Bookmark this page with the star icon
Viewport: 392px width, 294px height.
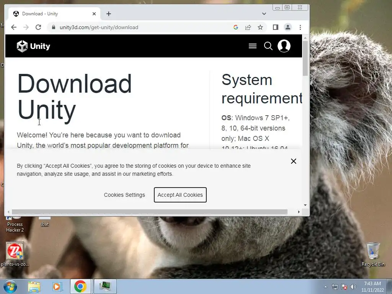(x=260, y=27)
